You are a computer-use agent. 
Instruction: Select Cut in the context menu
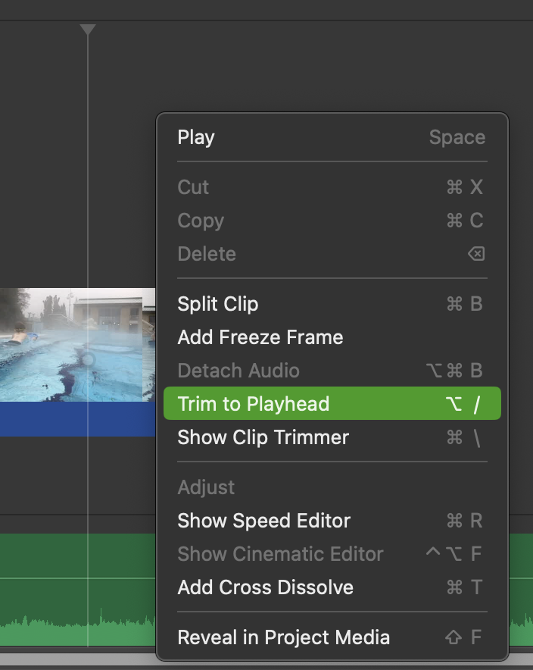(x=332, y=187)
